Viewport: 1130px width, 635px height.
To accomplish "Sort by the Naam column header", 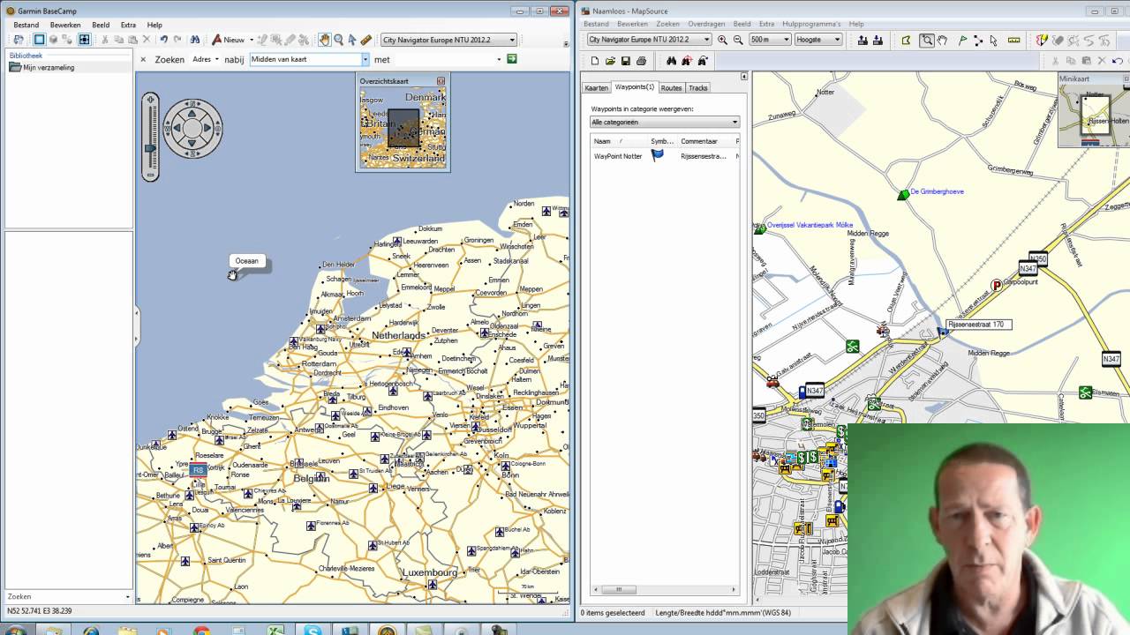I will (619, 141).
